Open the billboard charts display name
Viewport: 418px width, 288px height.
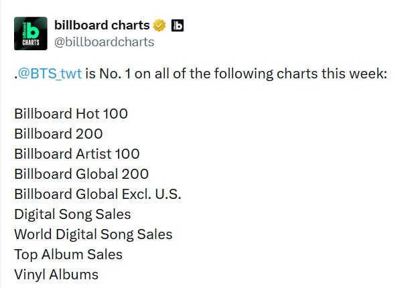102,25
